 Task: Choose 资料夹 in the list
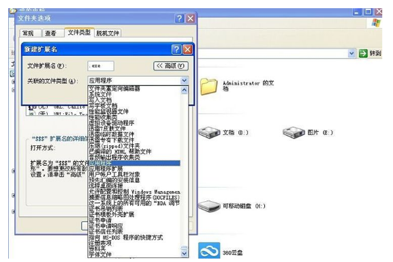(x=134, y=249)
